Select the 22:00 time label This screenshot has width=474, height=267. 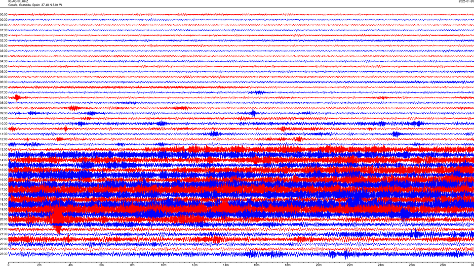pyautogui.click(x=3, y=239)
